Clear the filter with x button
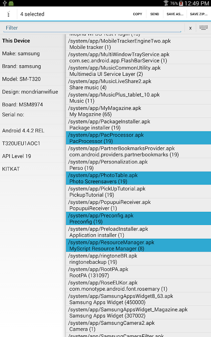The height and width of the screenshot is (337, 211). [190, 28]
